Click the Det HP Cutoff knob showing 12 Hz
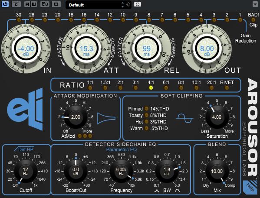This screenshot has height=198, width=260. [26, 171]
